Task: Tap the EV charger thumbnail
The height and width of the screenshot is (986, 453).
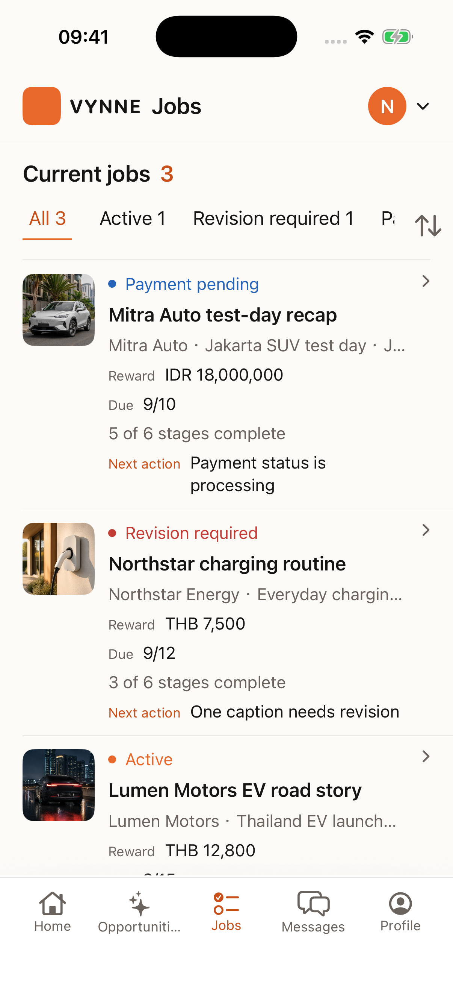Action: [59, 559]
